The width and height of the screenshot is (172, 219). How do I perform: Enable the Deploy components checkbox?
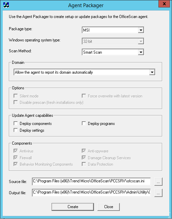pos(16,124)
